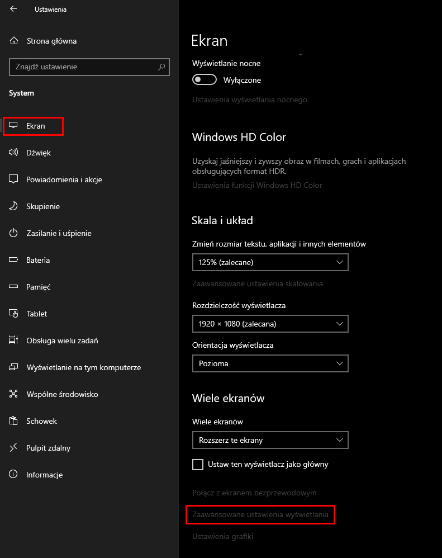
Task: Select the Schowek clipboard icon
Action: click(x=13, y=421)
